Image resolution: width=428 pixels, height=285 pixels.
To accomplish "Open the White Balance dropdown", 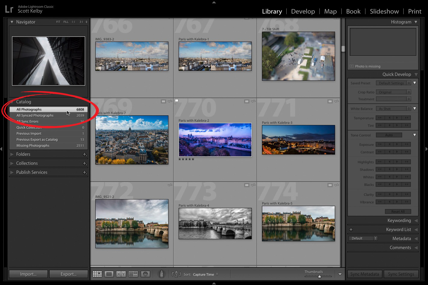I will [393, 108].
